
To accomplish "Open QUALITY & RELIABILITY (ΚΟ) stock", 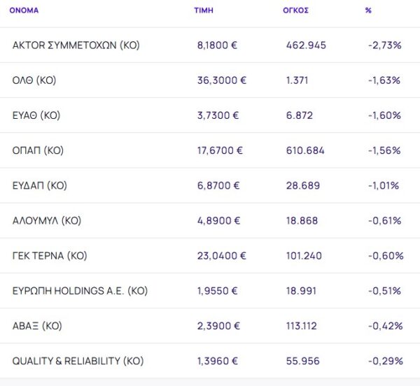I will point(78,361).
